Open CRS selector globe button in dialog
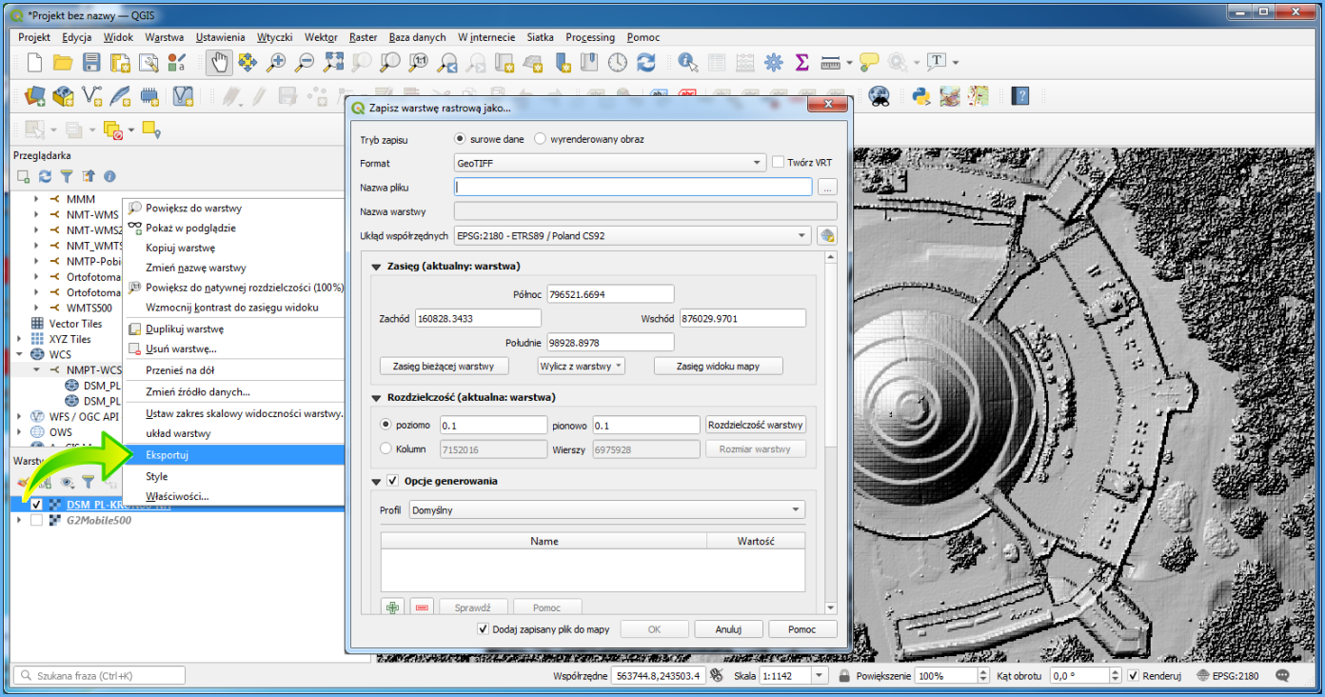Viewport: 1325px width, 697px height. [x=826, y=236]
